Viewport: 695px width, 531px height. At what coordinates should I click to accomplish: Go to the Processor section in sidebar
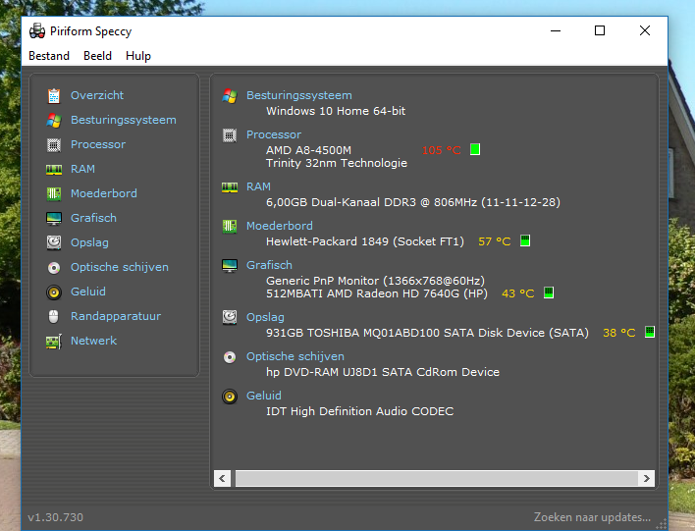98,144
